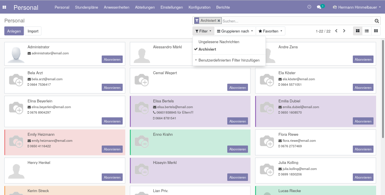The width and height of the screenshot is (385, 195).
Task: Open the Abteilungen menu
Action: click(x=145, y=7)
